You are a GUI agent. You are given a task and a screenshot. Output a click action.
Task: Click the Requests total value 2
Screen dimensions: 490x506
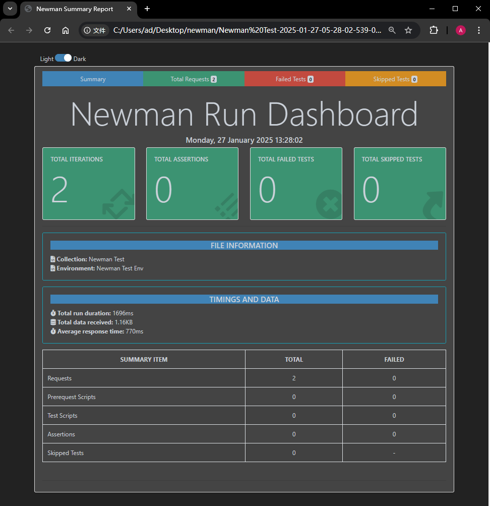pyautogui.click(x=294, y=378)
